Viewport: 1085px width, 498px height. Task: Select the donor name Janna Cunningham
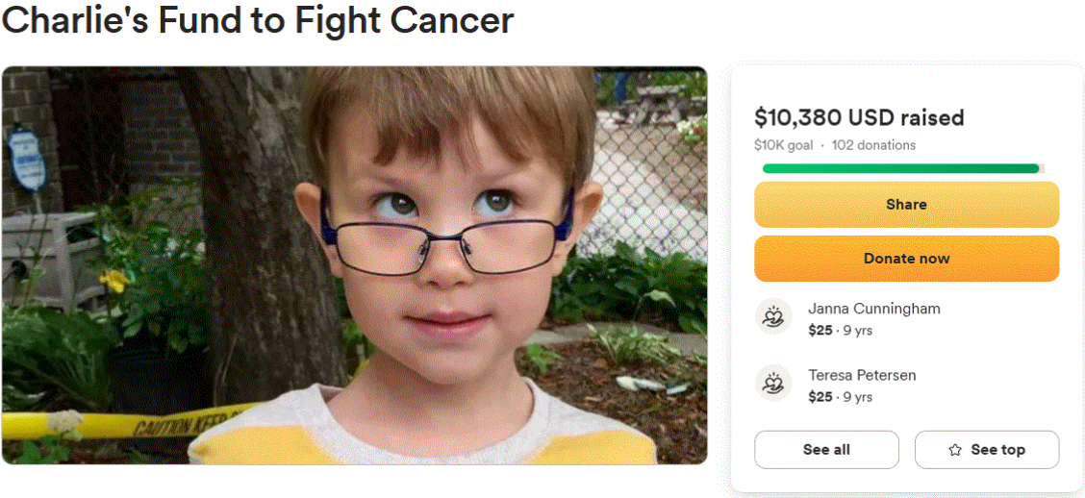874,309
